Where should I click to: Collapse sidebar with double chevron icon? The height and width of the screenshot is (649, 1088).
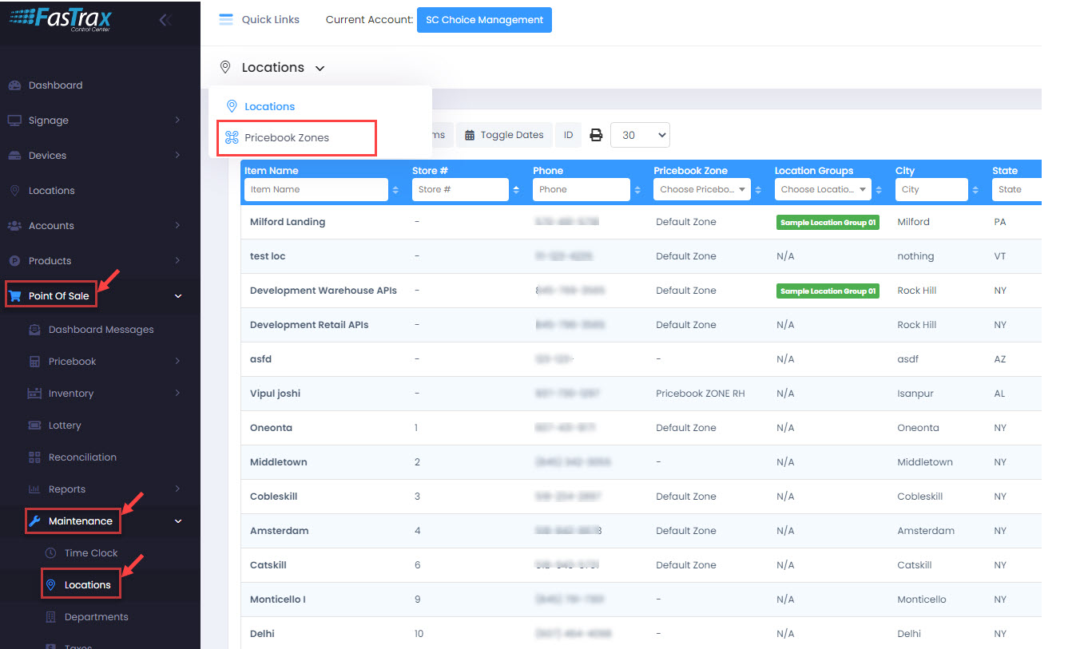(165, 20)
